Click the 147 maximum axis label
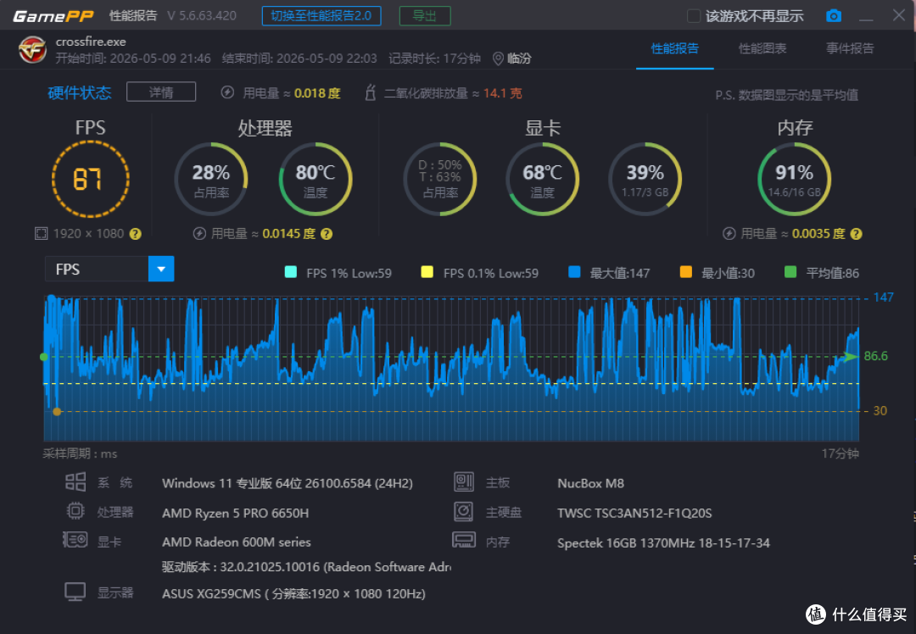This screenshot has height=634, width=916. point(883,298)
